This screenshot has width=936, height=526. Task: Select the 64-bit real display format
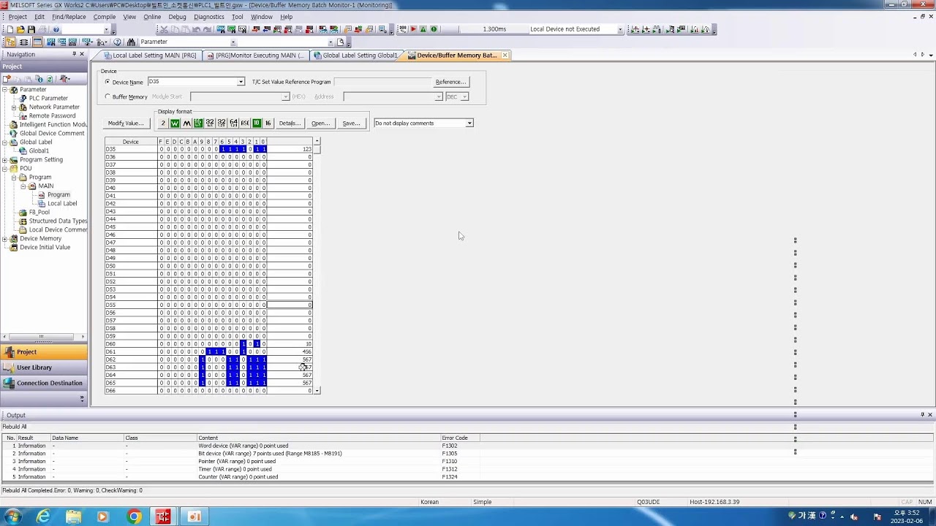(x=233, y=123)
